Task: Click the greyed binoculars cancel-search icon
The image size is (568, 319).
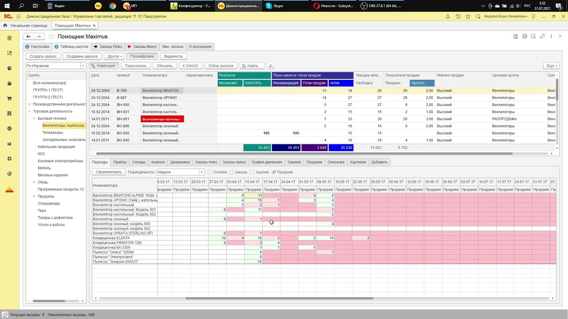Action: (x=271, y=66)
